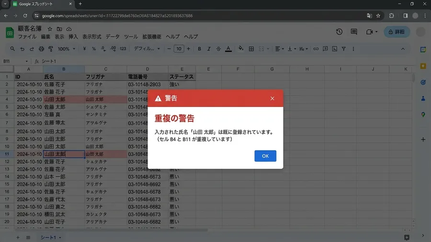Open the 100% zoom dropdown
The width and height of the screenshot is (431, 242).
pos(66,49)
